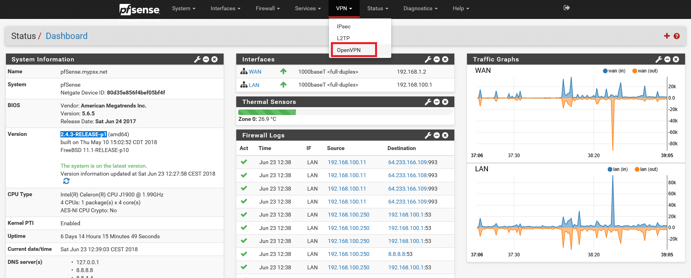Open the Diagnostics menu dropdown
The image size is (691, 278).
coord(420,8)
